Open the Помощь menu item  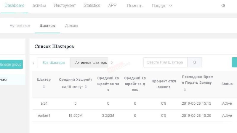(135, 6)
